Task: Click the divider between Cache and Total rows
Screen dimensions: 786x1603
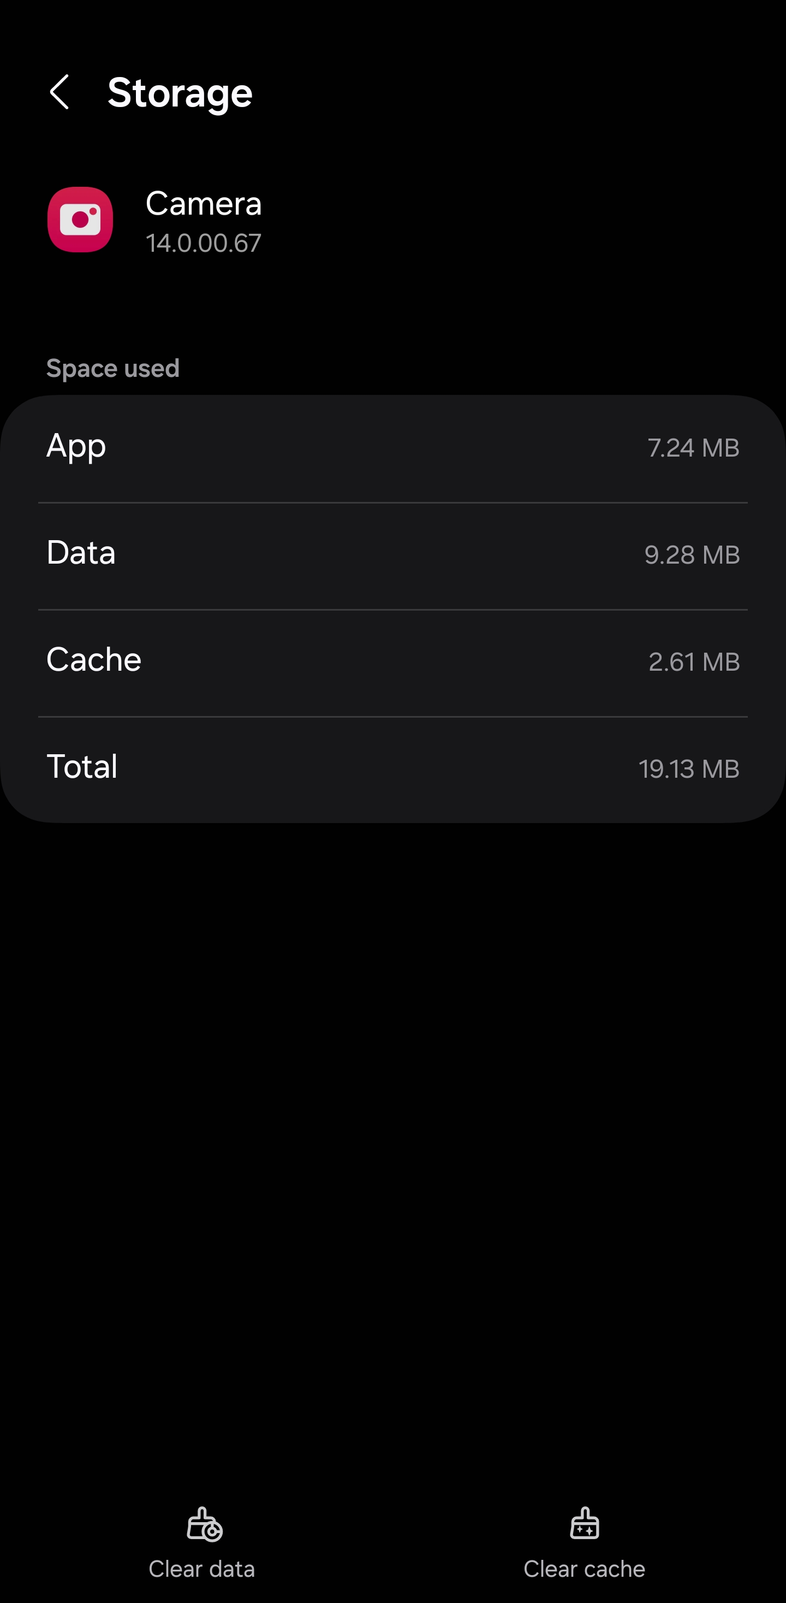Action: tap(393, 716)
